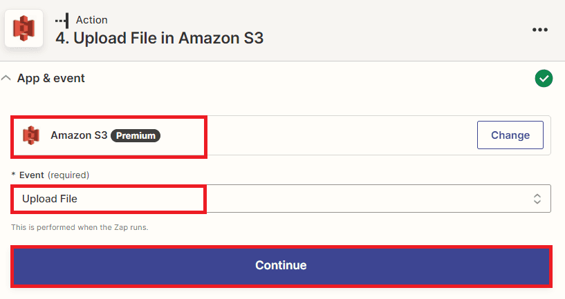This screenshot has width=565, height=299.
Task: Click the action step icon beside 'Action'
Action: (x=63, y=19)
